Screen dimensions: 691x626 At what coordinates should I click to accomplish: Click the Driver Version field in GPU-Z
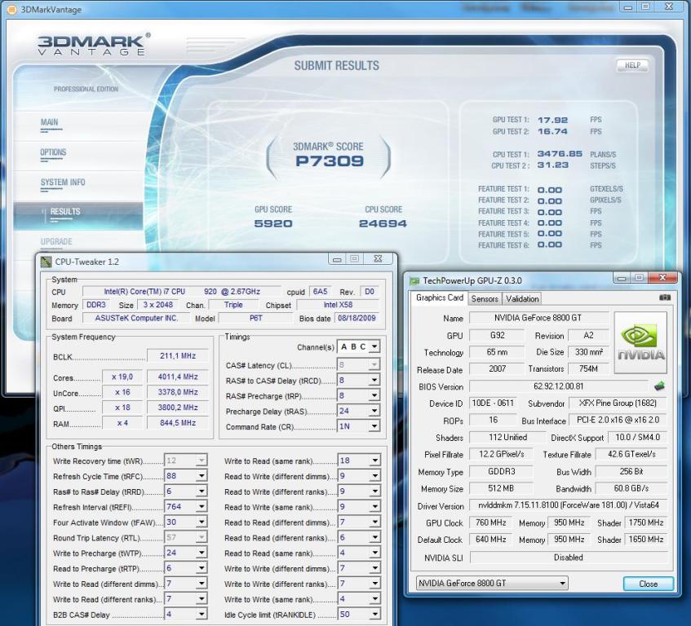568,505
